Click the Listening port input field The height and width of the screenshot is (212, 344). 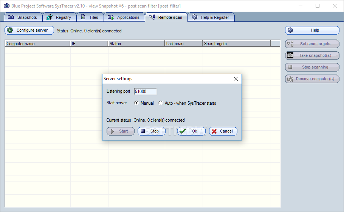(x=146, y=92)
